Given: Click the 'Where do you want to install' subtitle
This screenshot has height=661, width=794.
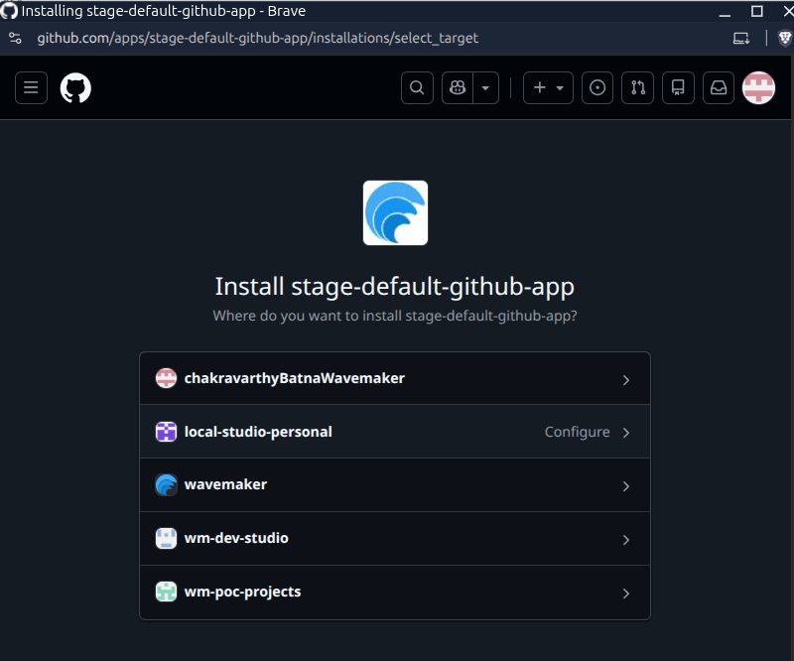Looking at the screenshot, I should pyautogui.click(x=395, y=316).
